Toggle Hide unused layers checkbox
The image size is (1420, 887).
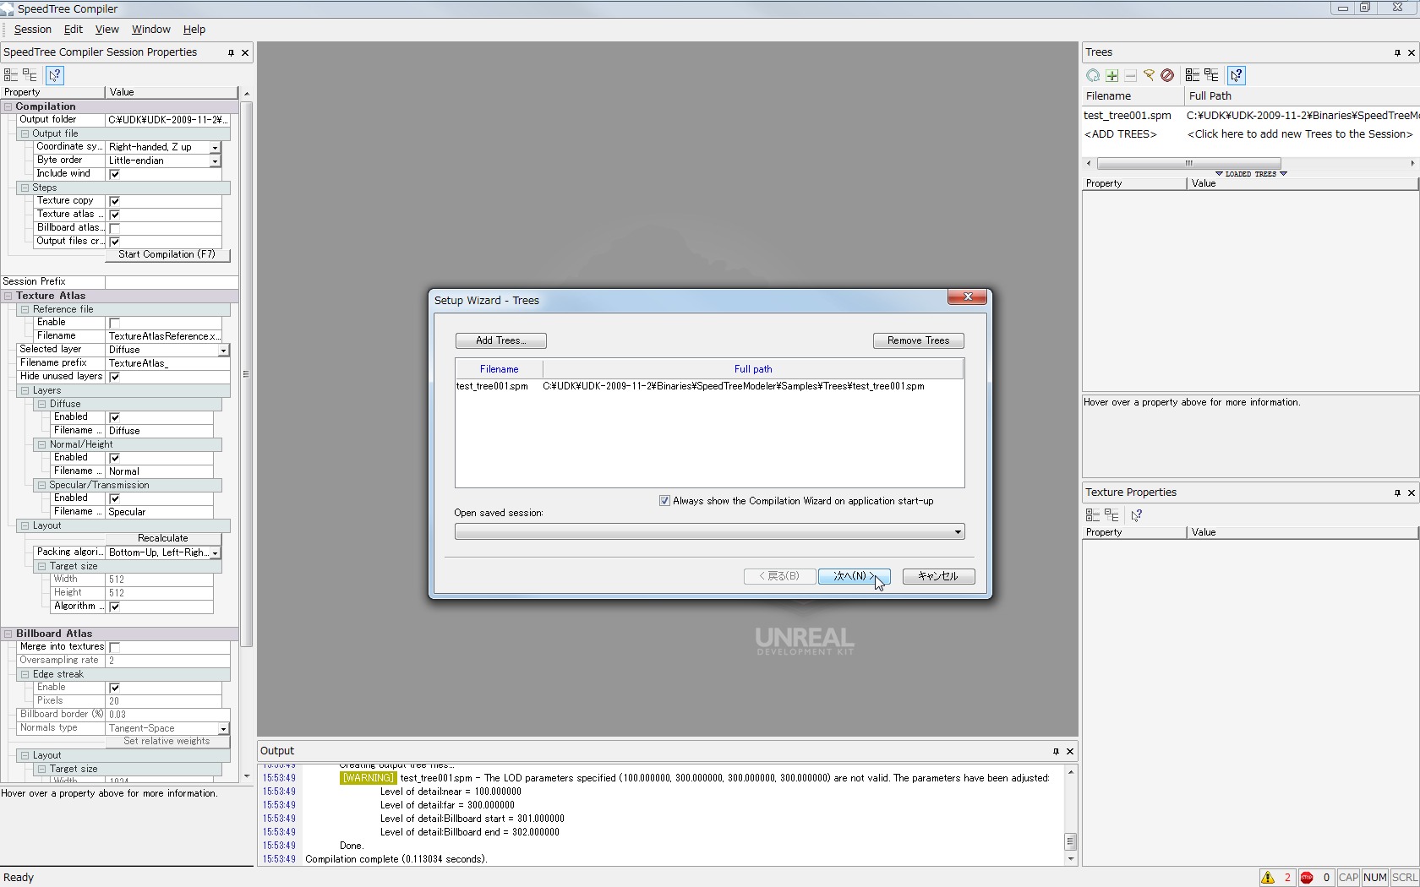tap(115, 377)
